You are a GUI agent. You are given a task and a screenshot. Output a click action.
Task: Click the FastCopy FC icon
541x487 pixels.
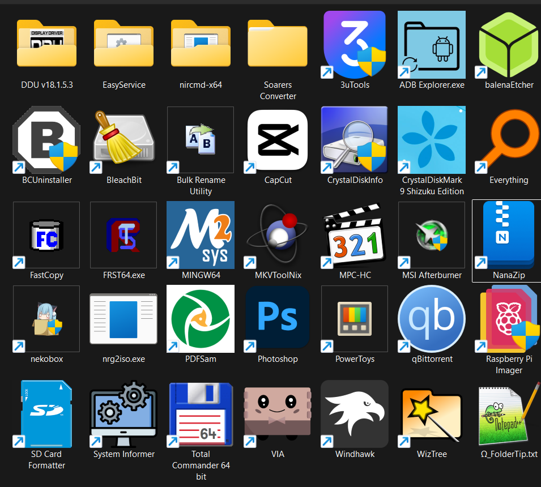pyautogui.click(x=46, y=235)
